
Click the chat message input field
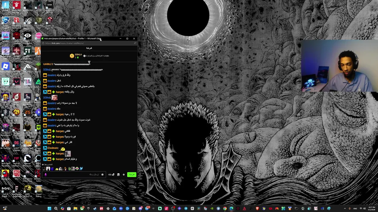pos(74,175)
